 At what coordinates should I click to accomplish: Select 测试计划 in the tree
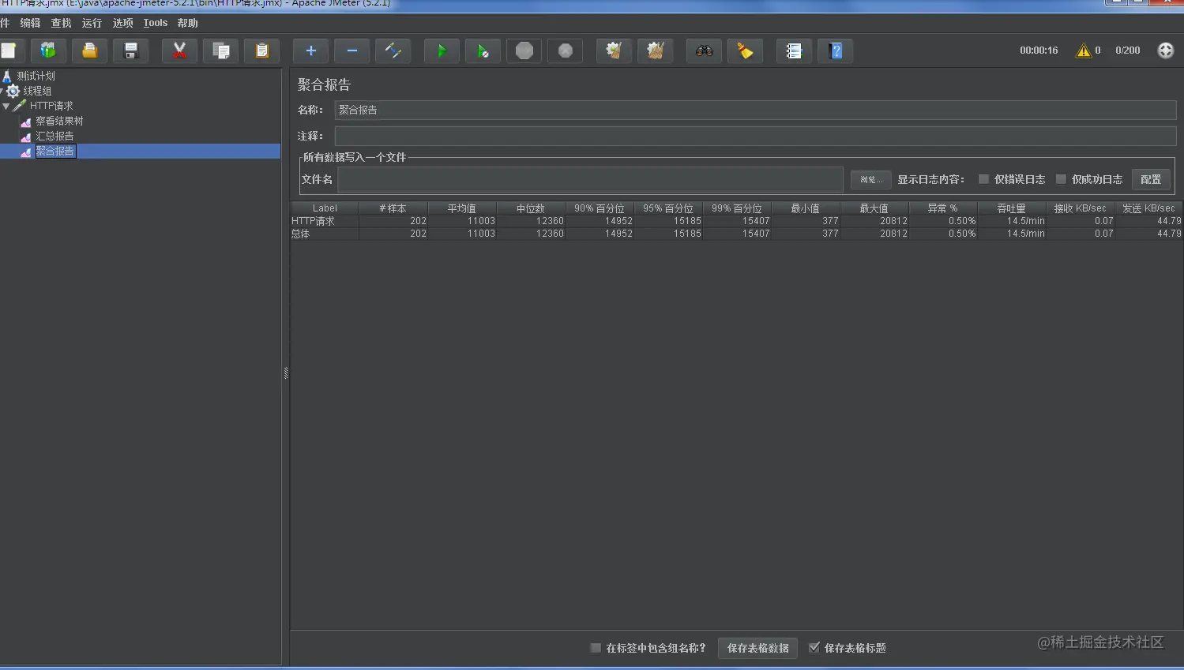(36, 76)
